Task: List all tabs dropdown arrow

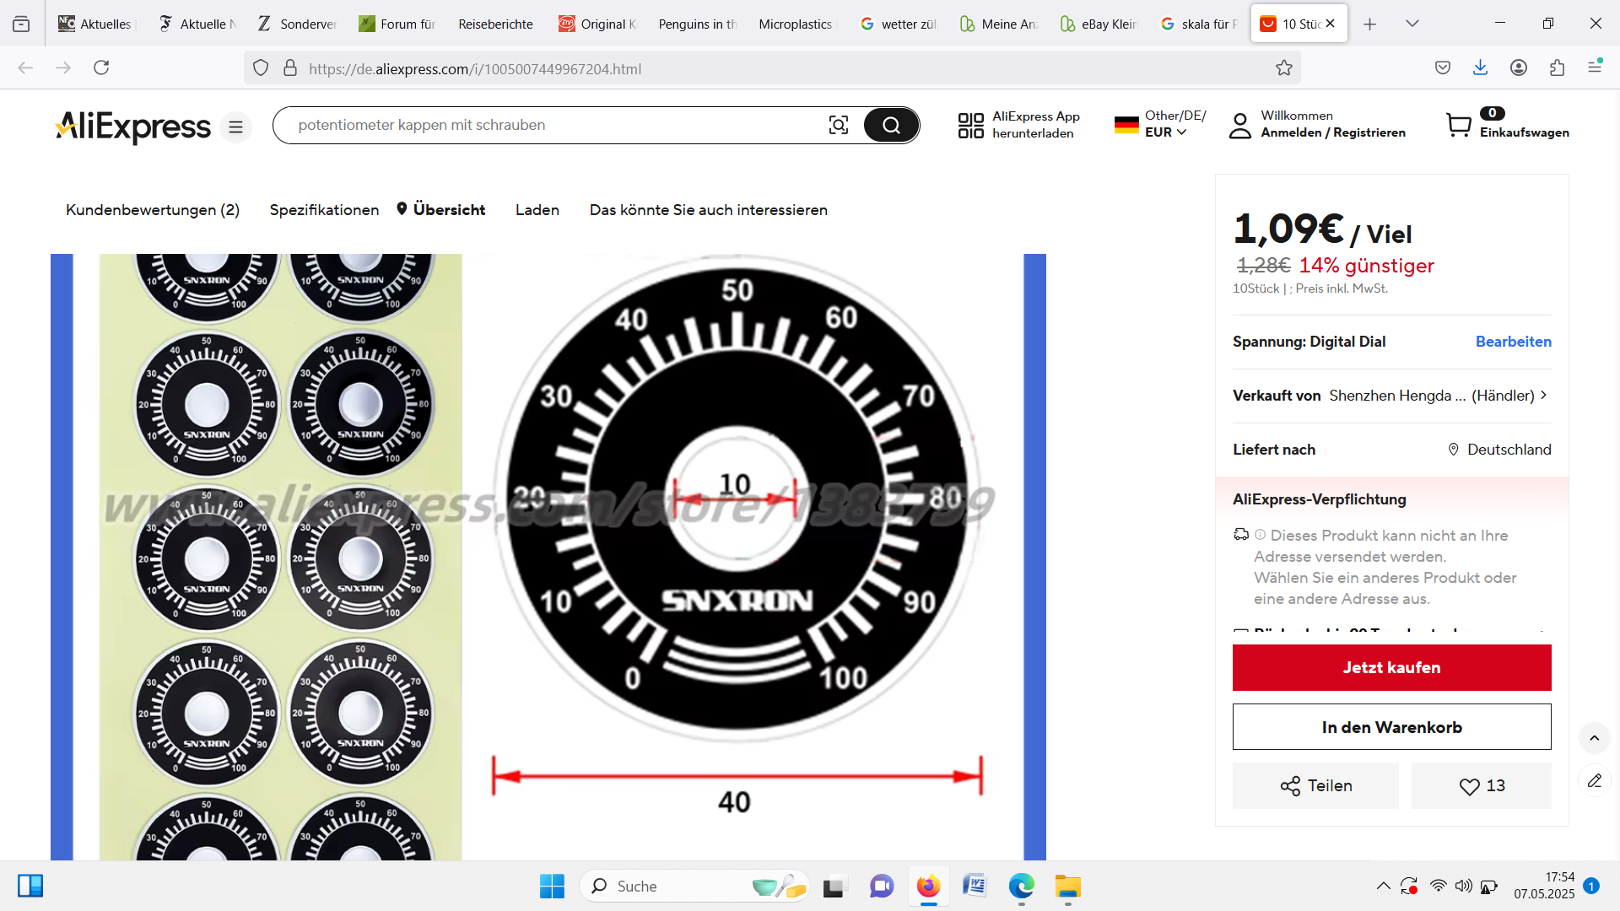Action: point(1412,24)
